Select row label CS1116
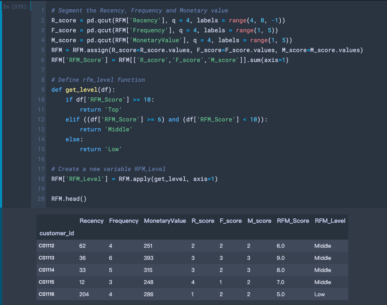 coord(46,294)
